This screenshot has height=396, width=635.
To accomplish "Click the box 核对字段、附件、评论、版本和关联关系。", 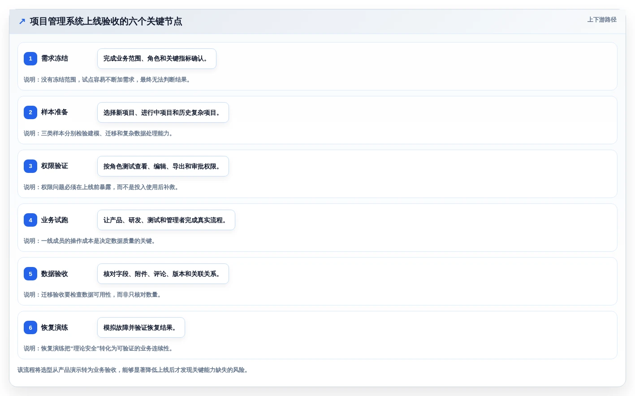I will coord(163,274).
